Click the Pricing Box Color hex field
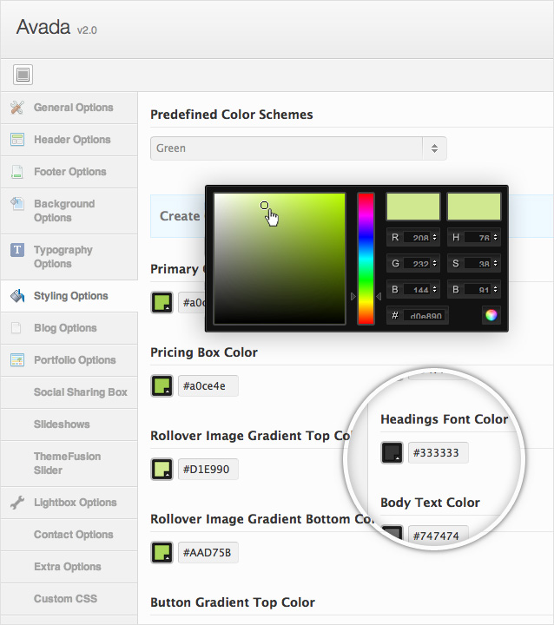554x625 pixels. coord(208,385)
